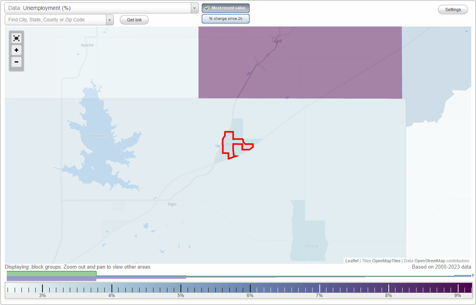
Task: Click the zoom out icon on the map
Action: (16, 62)
